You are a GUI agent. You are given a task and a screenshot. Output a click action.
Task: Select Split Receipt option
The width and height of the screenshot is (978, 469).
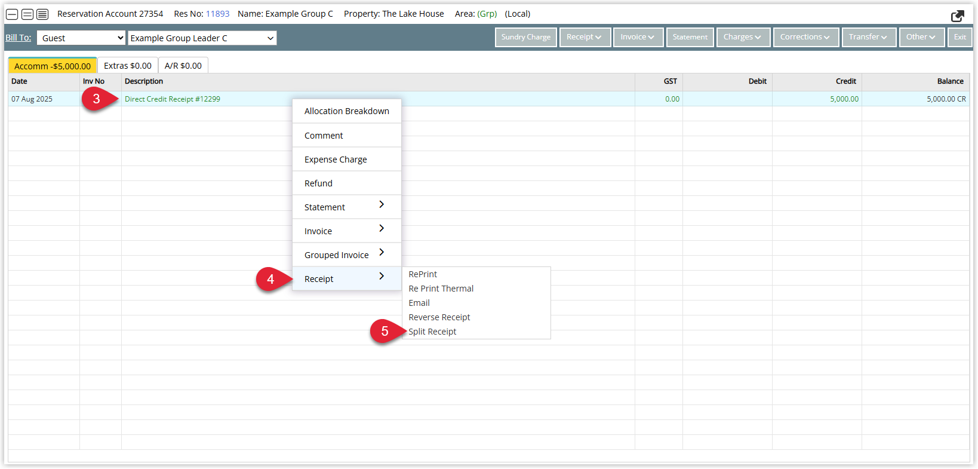tap(476, 332)
